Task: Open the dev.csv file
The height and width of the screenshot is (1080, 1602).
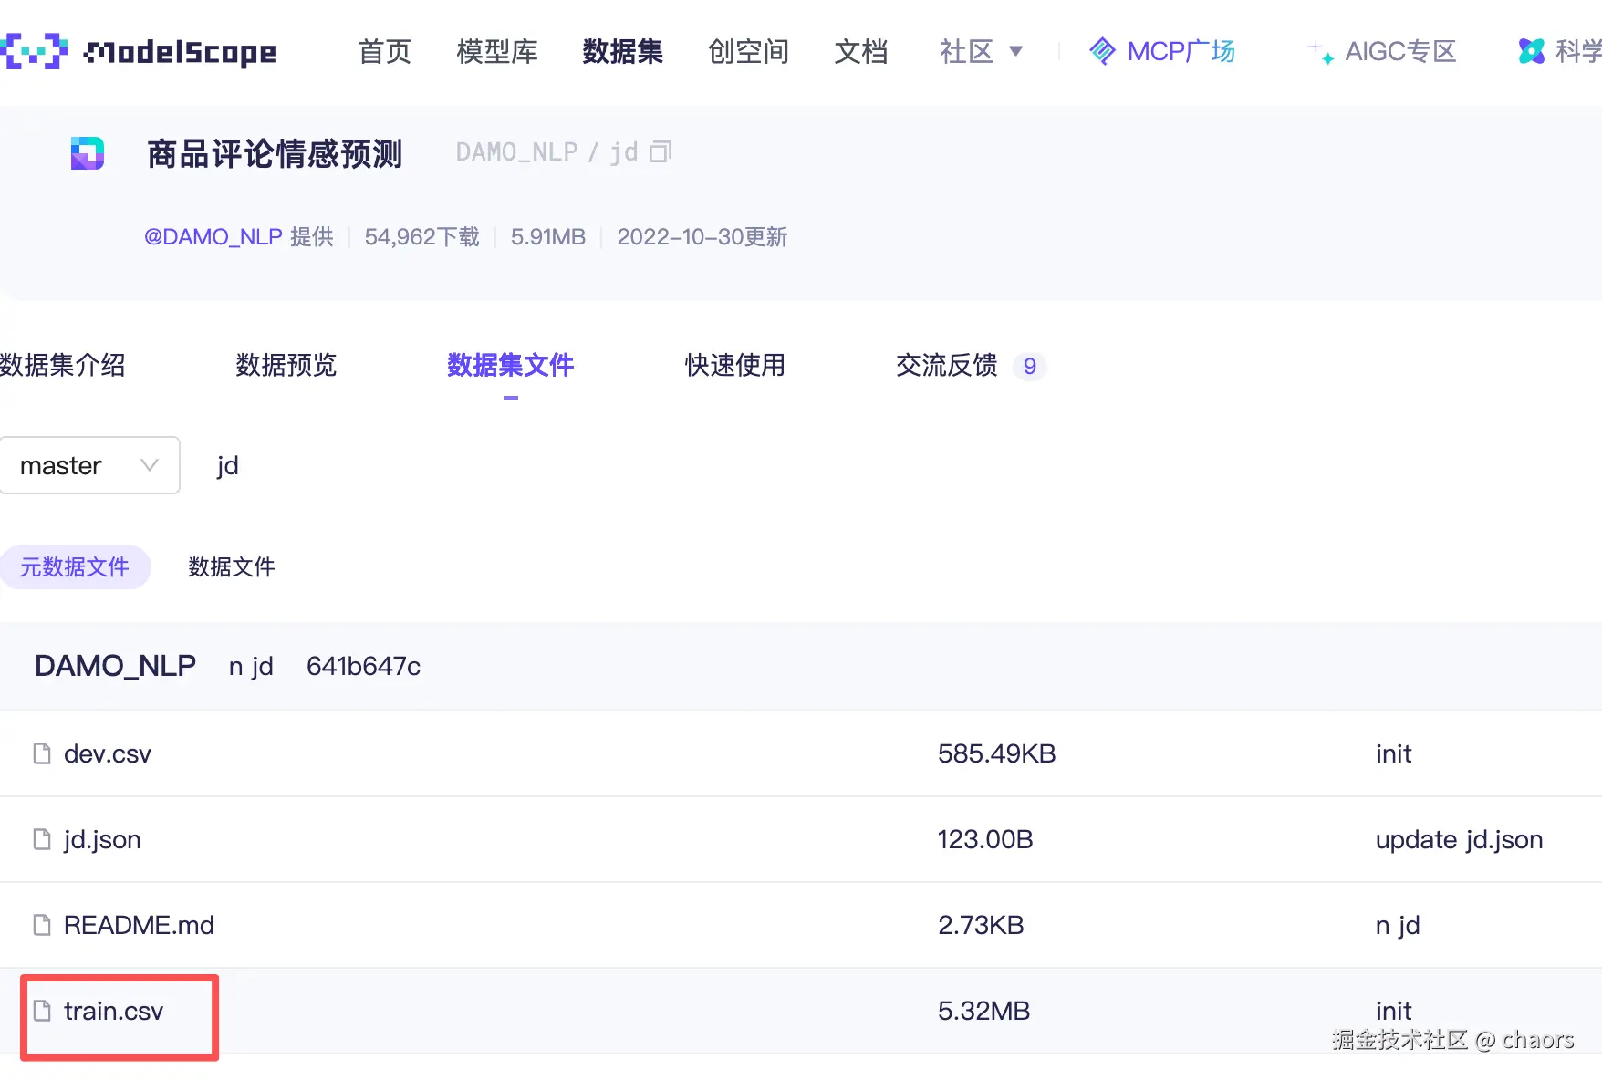Action: (x=108, y=753)
